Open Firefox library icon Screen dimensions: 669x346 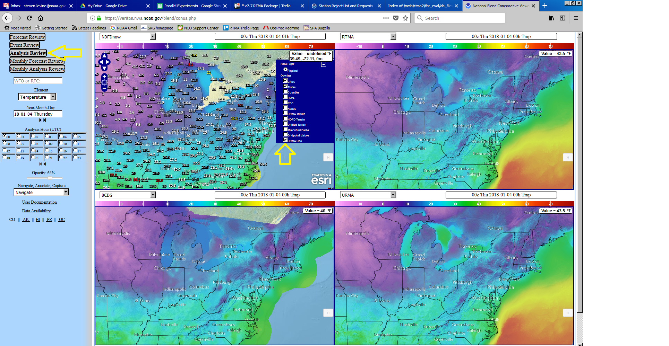point(551,18)
